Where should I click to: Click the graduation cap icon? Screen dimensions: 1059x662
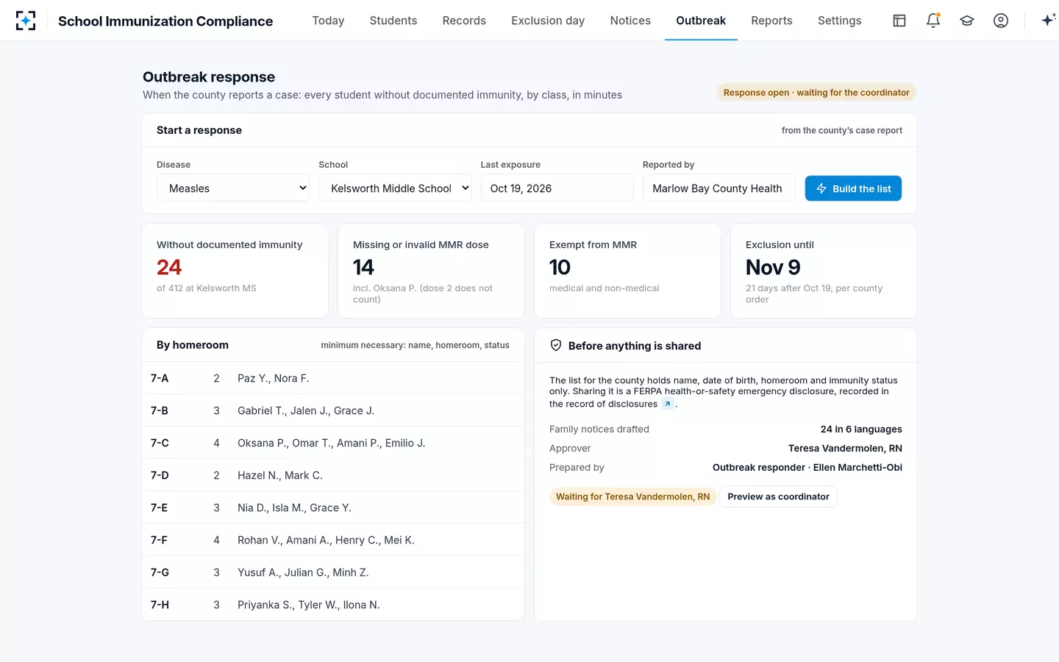pos(967,21)
